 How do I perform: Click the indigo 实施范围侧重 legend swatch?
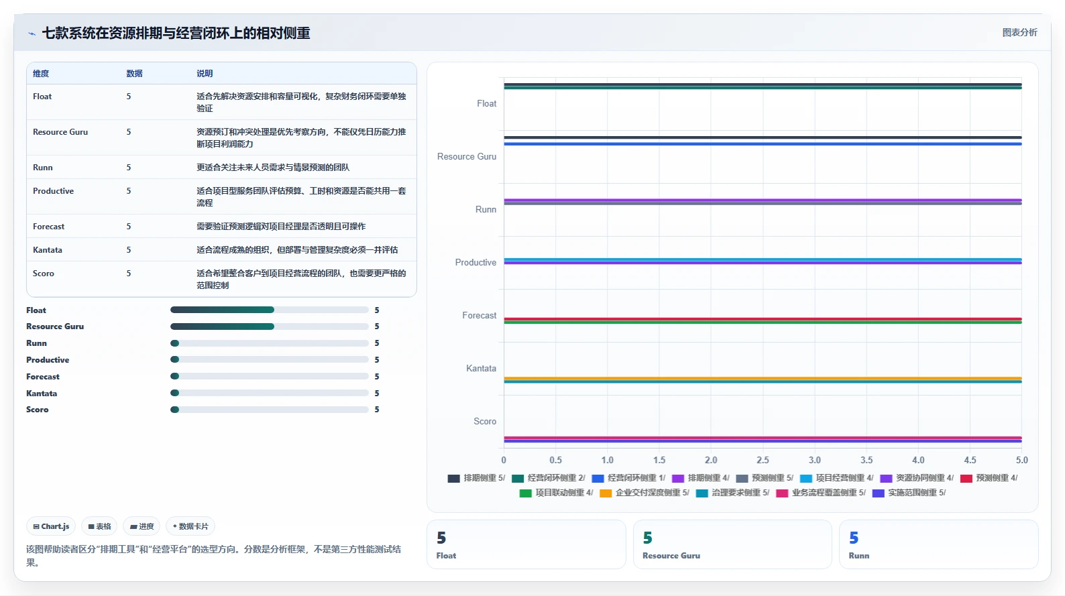[879, 493]
